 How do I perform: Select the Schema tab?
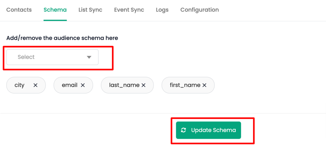(x=55, y=10)
